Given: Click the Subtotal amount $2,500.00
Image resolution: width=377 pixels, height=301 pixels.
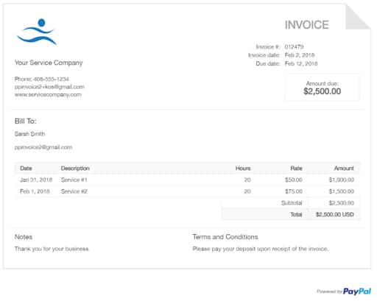Looking at the screenshot, I should 342,203.
